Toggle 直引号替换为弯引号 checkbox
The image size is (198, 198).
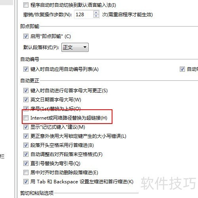tap(26, 164)
